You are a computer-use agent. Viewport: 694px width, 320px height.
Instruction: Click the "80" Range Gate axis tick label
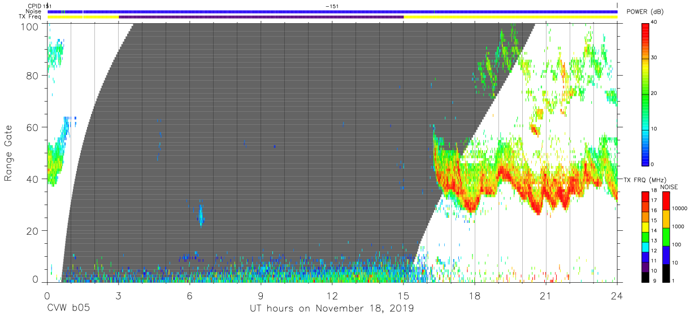pos(32,76)
